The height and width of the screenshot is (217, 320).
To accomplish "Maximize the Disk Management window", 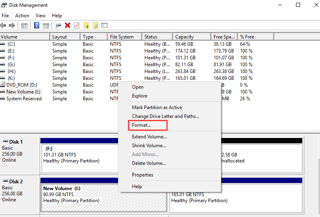I will click(x=298, y=5).
